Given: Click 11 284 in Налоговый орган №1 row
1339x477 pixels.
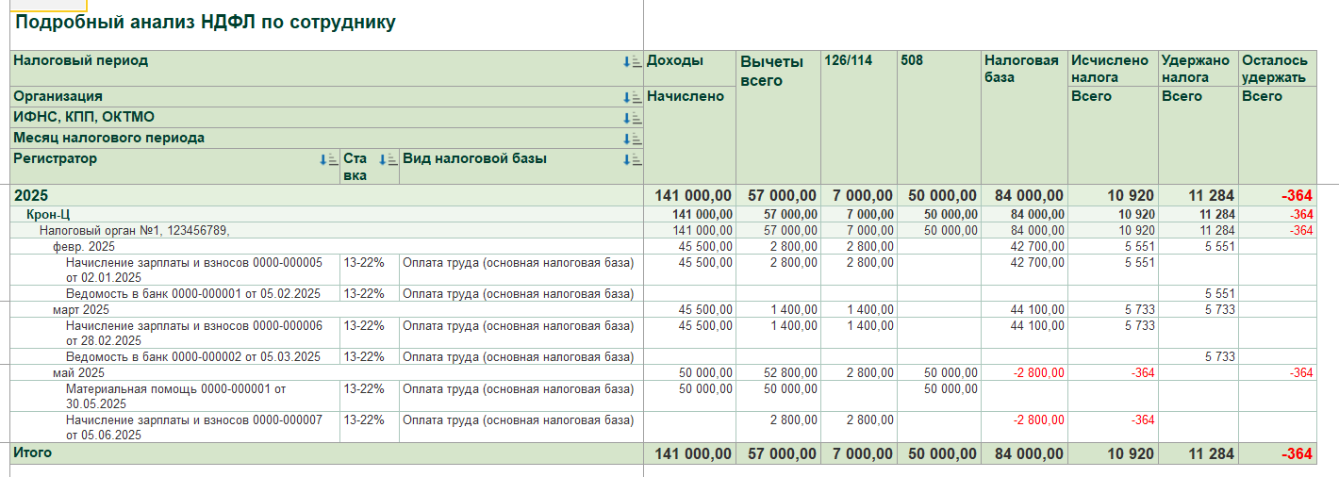Looking at the screenshot, I should [1216, 230].
